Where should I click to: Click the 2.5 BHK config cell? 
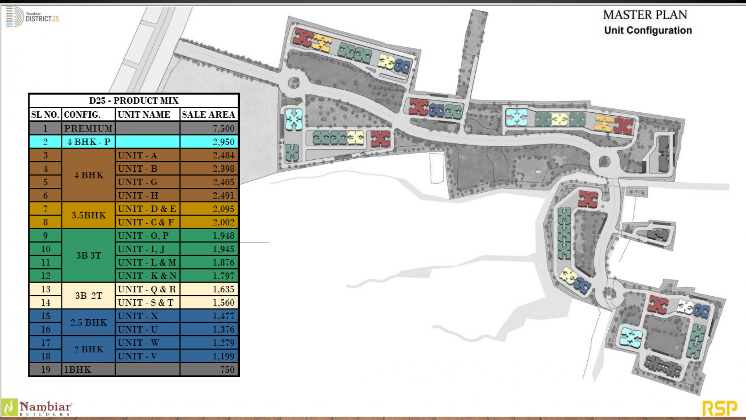click(x=88, y=323)
